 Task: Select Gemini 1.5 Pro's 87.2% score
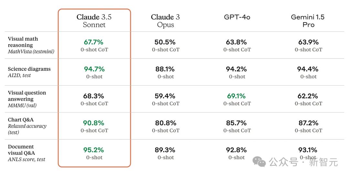coord(308,123)
